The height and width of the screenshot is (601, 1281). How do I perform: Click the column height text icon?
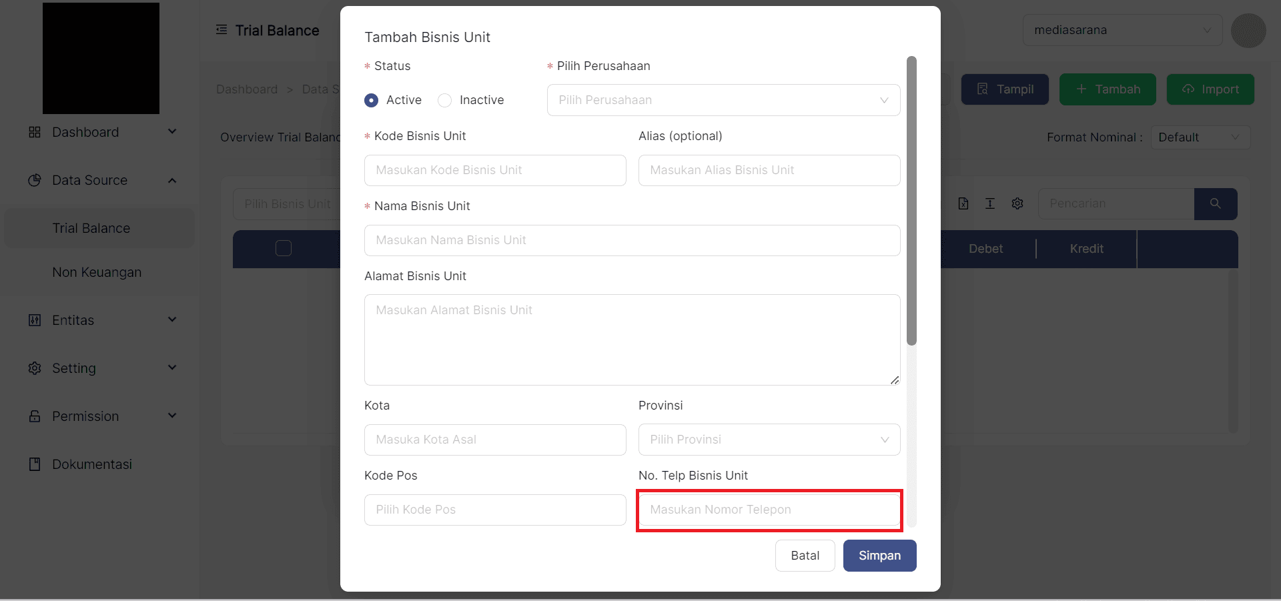[x=990, y=203]
